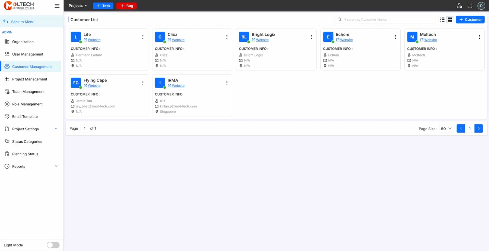Open options menu for Moltech card
The image size is (489, 251).
pyautogui.click(x=479, y=37)
